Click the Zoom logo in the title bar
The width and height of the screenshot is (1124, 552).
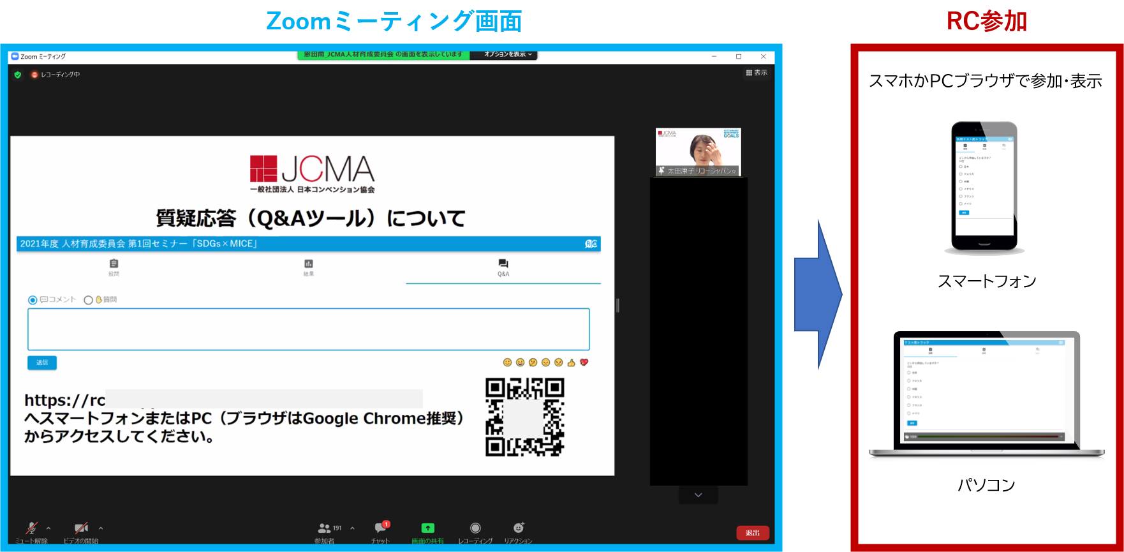click(15, 56)
